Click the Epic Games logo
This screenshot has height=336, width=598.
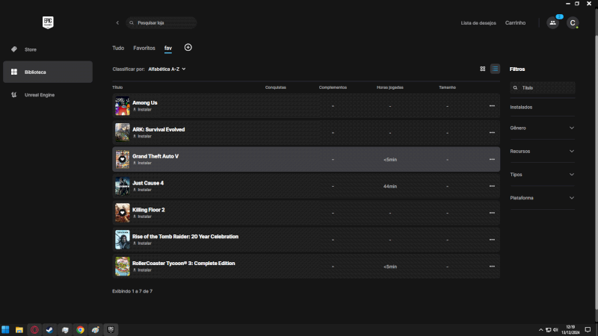(46, 22)
